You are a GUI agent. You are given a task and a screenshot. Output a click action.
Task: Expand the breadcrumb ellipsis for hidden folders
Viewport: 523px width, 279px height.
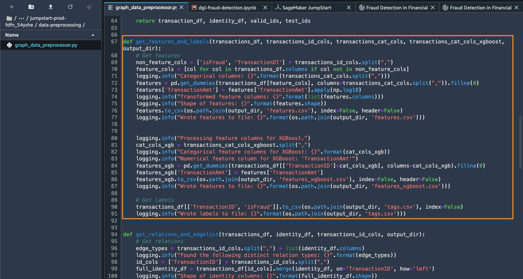pyautogui.click(x=21, y=18)
